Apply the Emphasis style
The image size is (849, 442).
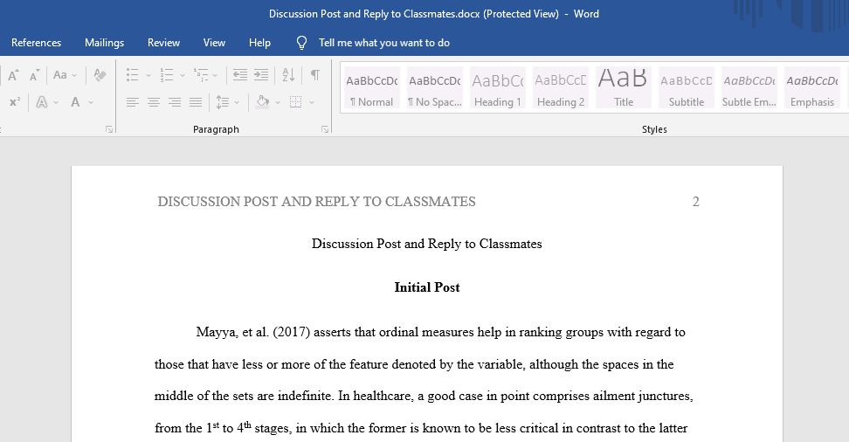(x=811, y=87)
